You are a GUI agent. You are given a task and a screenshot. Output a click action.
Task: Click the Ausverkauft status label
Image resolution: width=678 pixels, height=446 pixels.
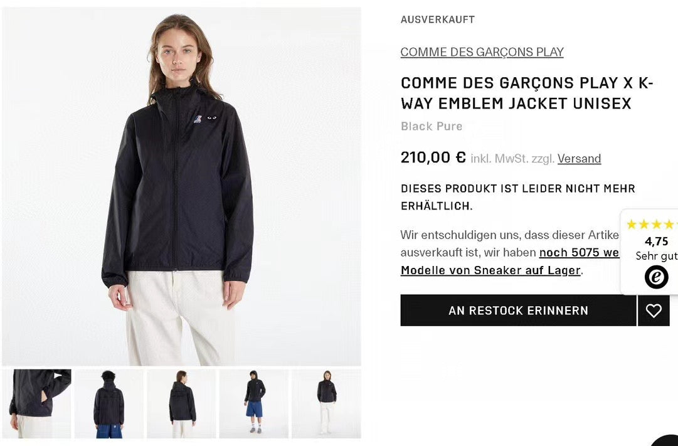pyautogui.click(x=438, y=19)
